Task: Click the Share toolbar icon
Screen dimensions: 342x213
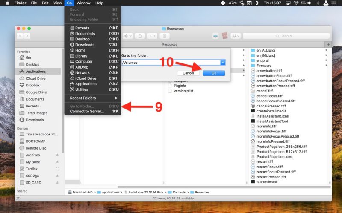Action: tap(140, 36)
